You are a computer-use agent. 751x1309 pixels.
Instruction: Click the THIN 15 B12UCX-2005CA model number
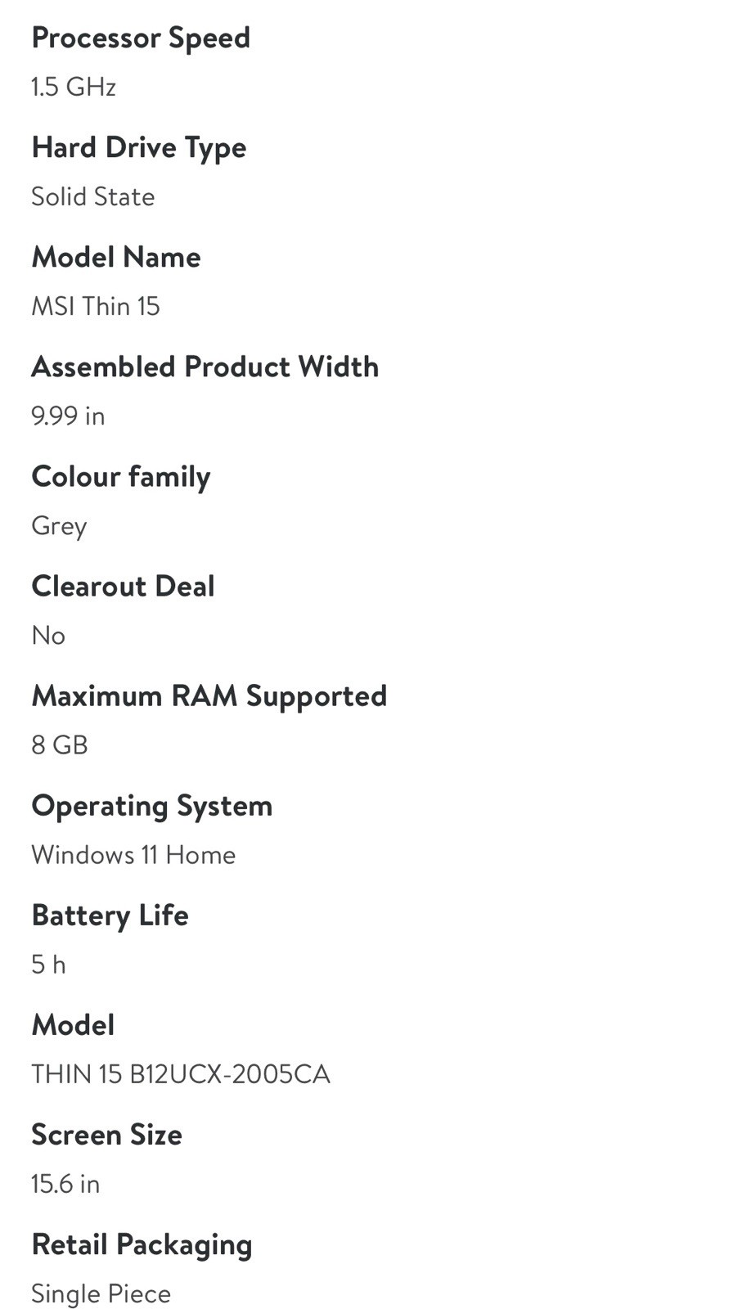(x=181, y=1074)
